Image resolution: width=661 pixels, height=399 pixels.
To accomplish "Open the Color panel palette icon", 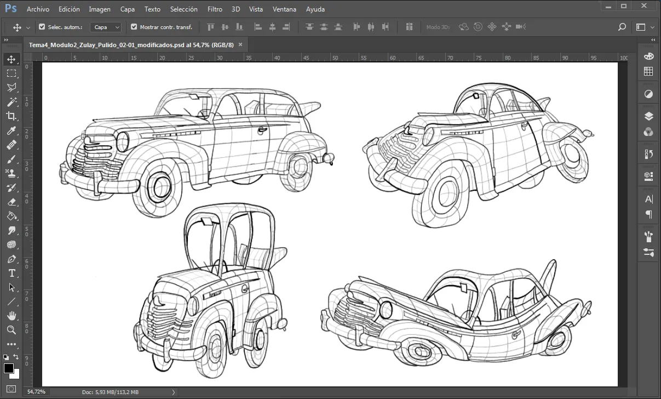I will point(648,56).
